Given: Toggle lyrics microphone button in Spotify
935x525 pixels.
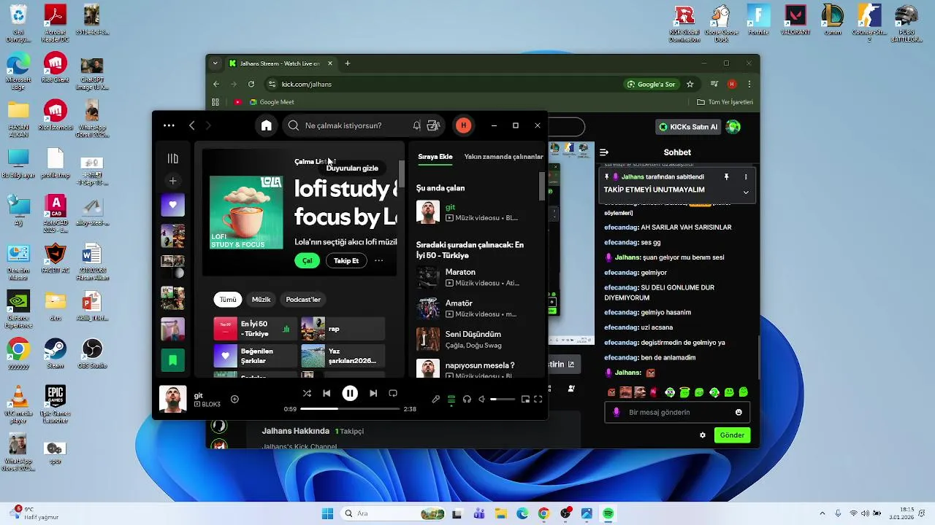Looking at the screenshot, I should click(x=436, y=399).
